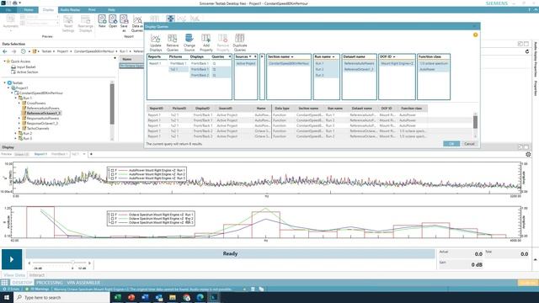This screenshot has width=539, height=303.
Task: Switch to the Print ribbon tab
Action: click(x=92, y=10)
